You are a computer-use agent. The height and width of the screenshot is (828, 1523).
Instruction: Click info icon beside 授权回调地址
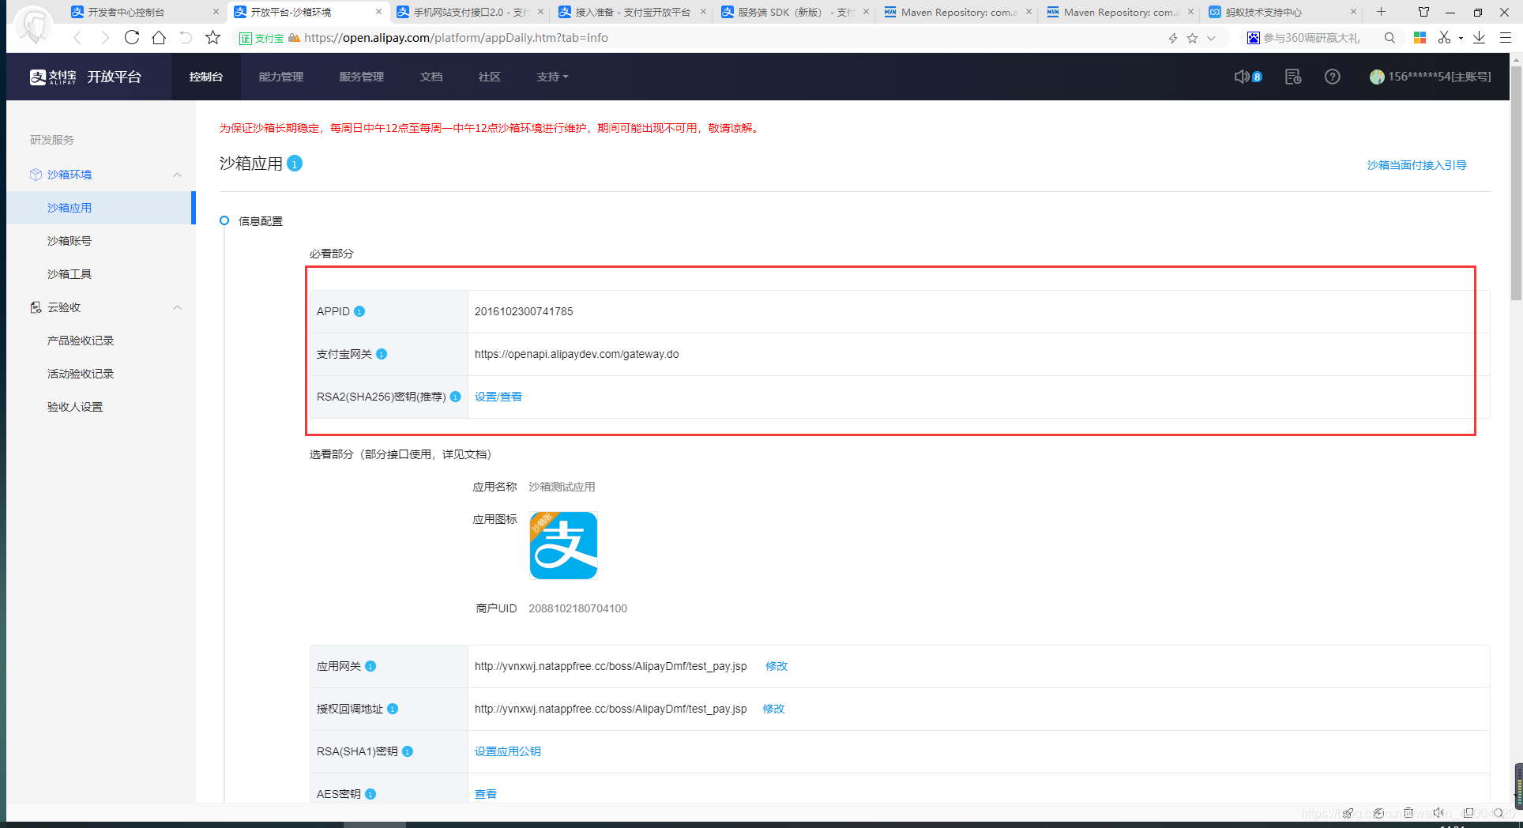[x=393, y=709]
